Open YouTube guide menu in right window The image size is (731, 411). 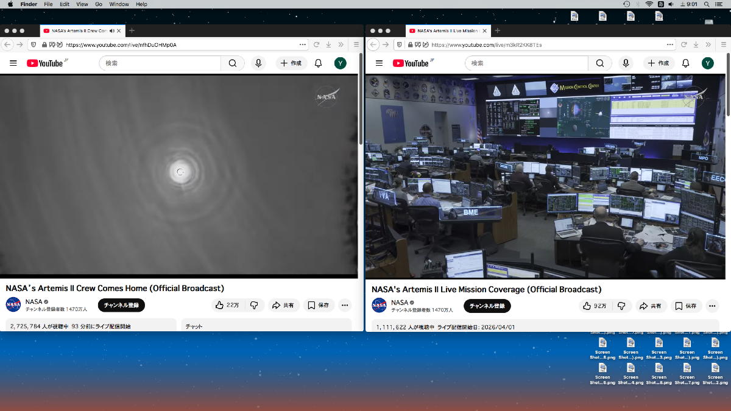(379, 63)
